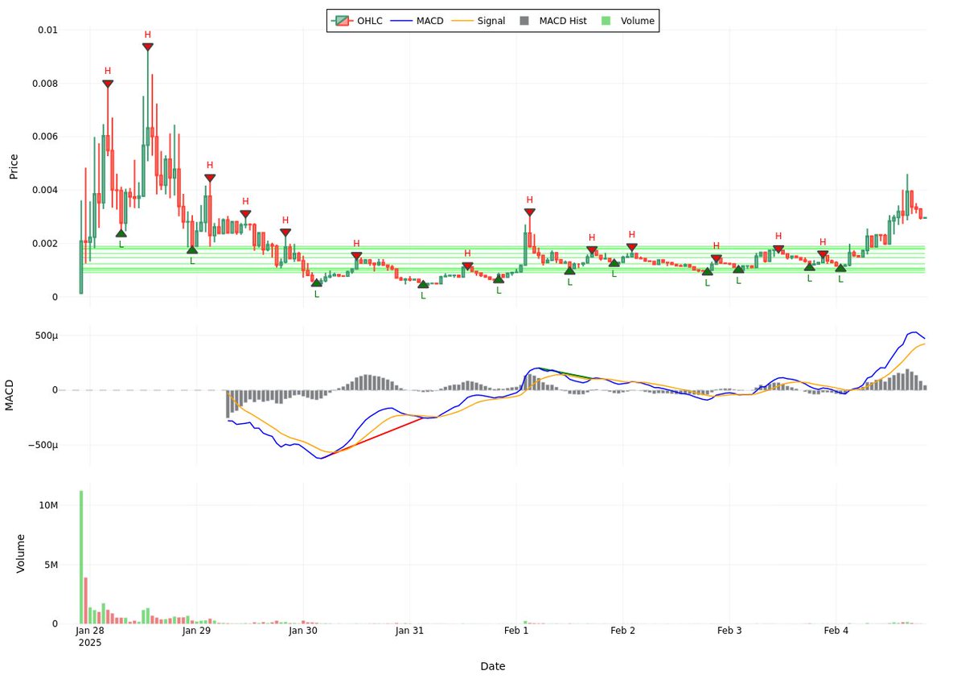965x679 pixels.
Task: Click the final price candle at the right edge
Action: tap(925, 218)
